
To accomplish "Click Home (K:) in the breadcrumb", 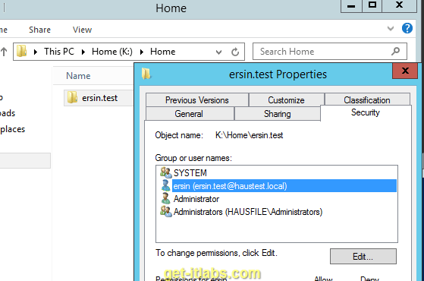I will point(112,52).
